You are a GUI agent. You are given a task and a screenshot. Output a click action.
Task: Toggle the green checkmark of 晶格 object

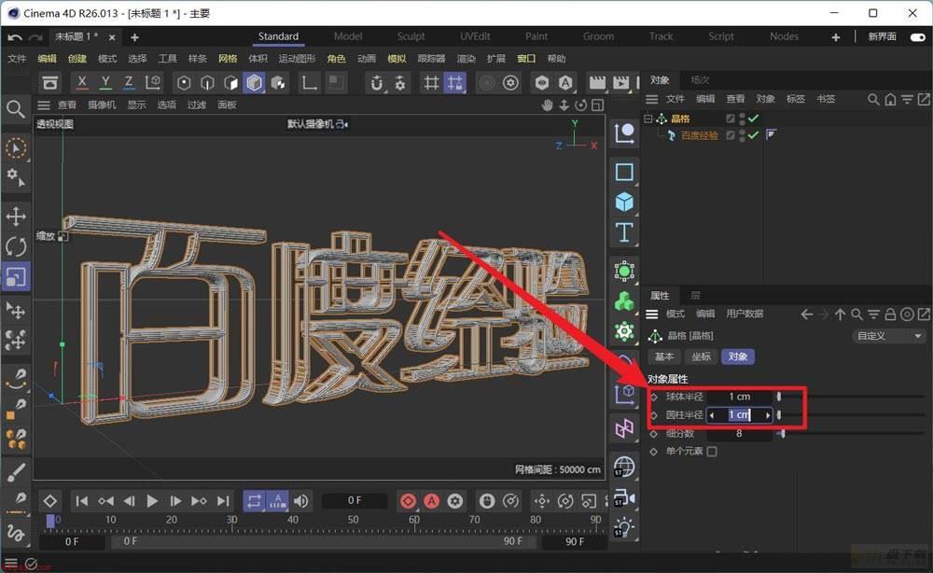(753, 119)
